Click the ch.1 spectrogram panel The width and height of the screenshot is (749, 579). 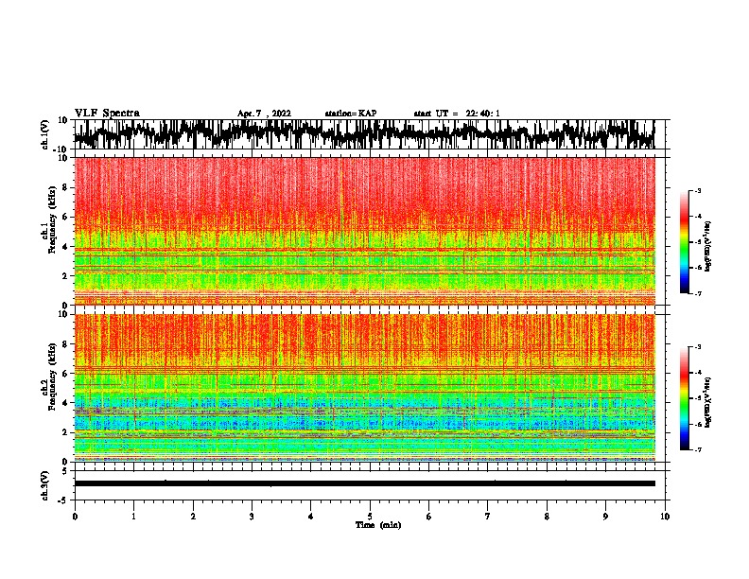point(364,231)
